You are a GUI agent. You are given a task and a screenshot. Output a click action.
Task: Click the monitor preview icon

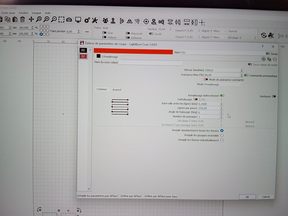click(x=78, y=20)
